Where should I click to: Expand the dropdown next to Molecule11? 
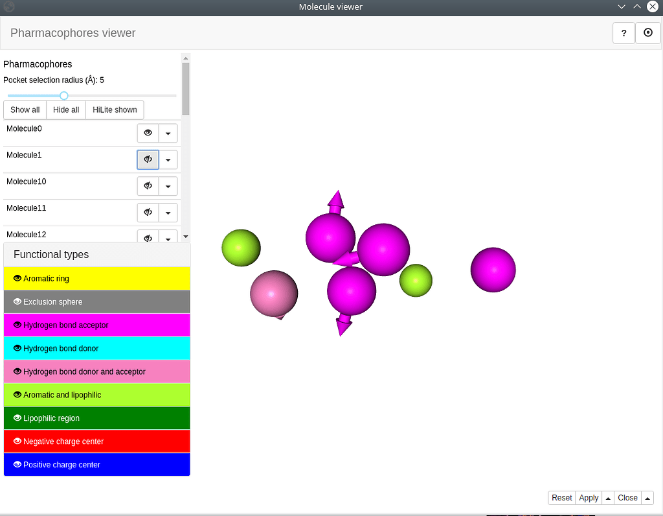168,212
